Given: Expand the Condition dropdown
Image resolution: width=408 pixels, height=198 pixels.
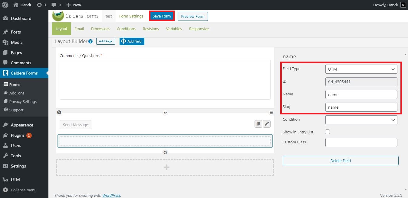Looking at the screenshot, I should pos(361,120).
